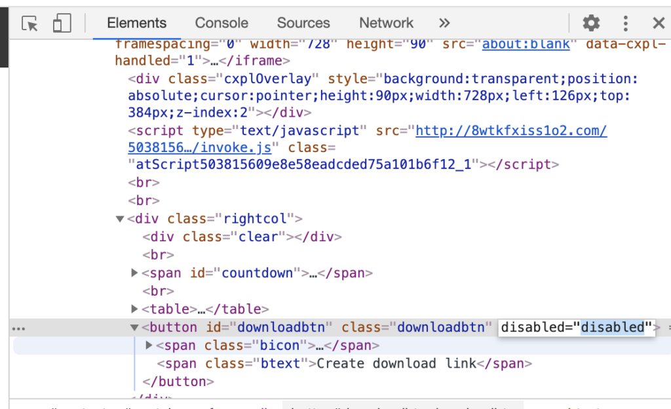
Task: Expand the countdown span node
Action: (134, 273)
